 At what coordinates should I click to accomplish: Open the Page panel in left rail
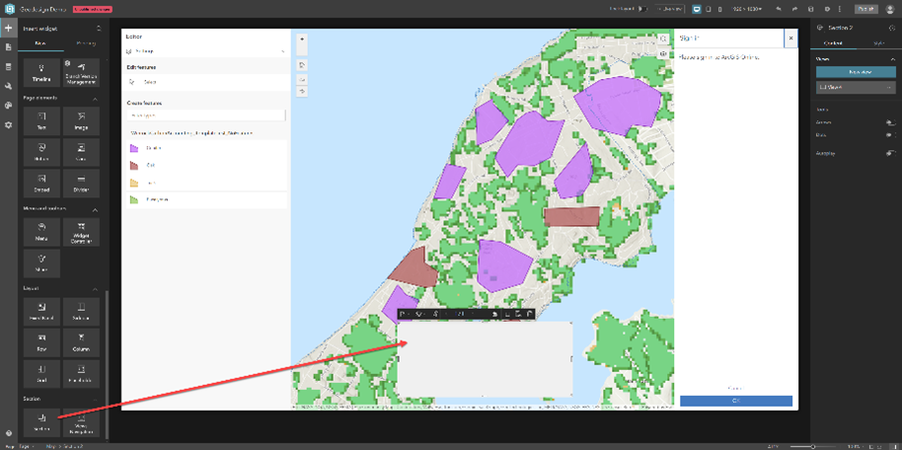pyautogui.click(x=8, y=47)
